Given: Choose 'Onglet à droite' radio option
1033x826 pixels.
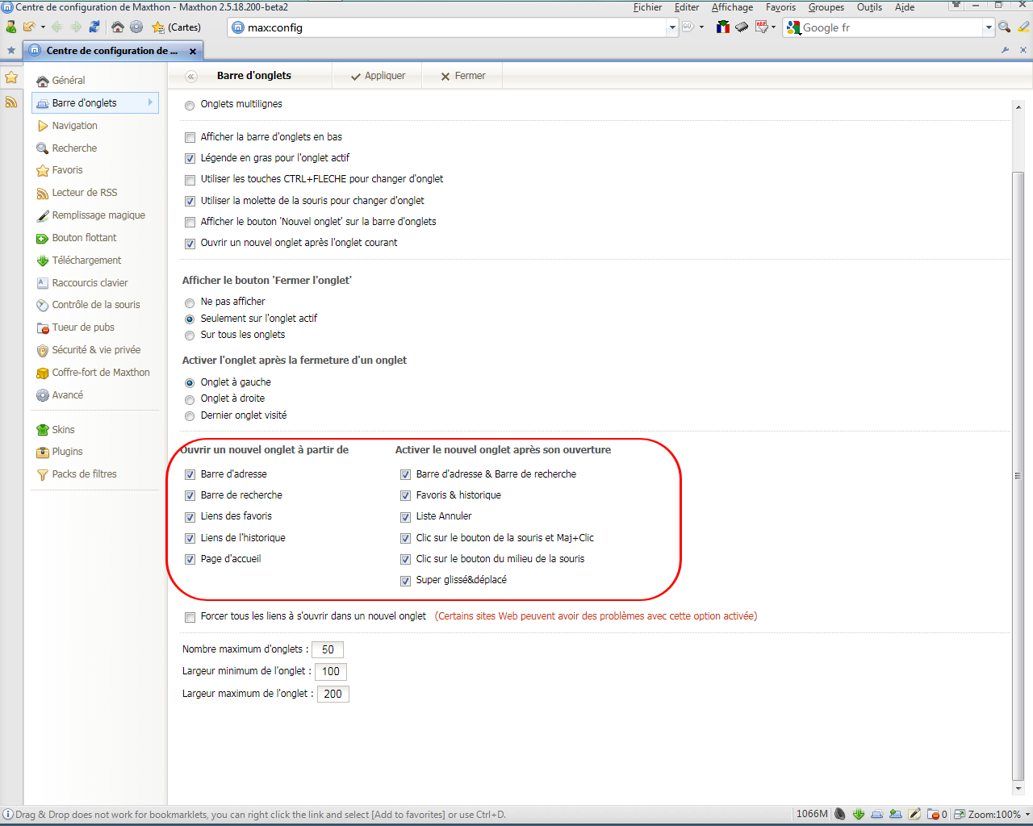Looking at the screenshot, I should [190, 399].
